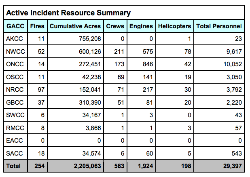Image resolution: width=250 pixels, height=177 pixels.
Task: Click SACC total personnel 543
Action: click(x=237, y=153)
